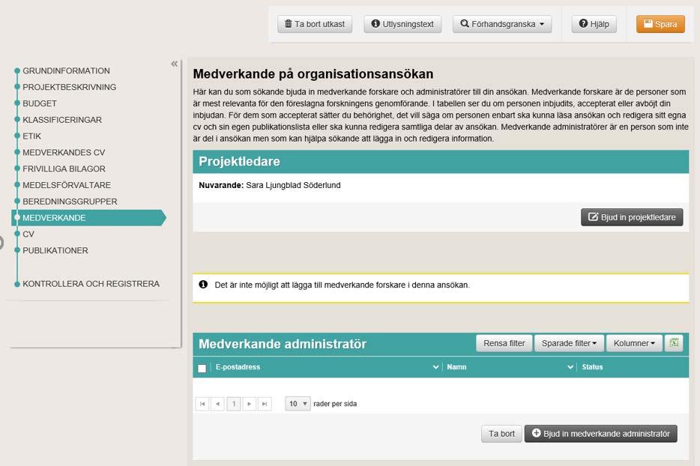Open KLASSIFICERINGAR section

pos(62,120)
